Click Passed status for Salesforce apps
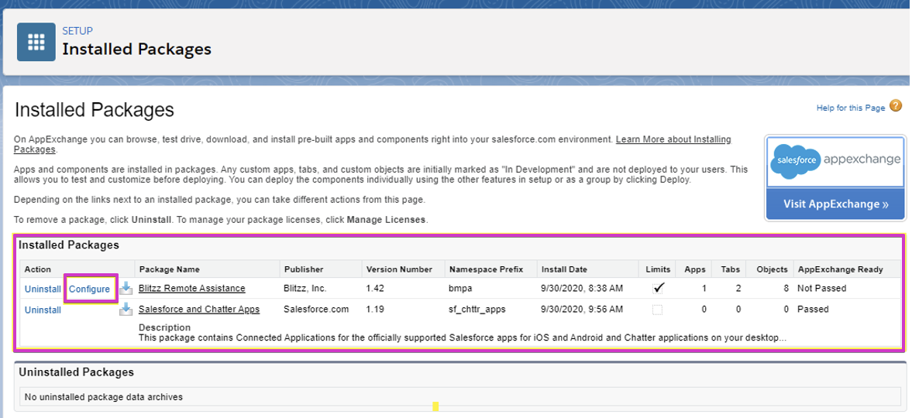 813,310
